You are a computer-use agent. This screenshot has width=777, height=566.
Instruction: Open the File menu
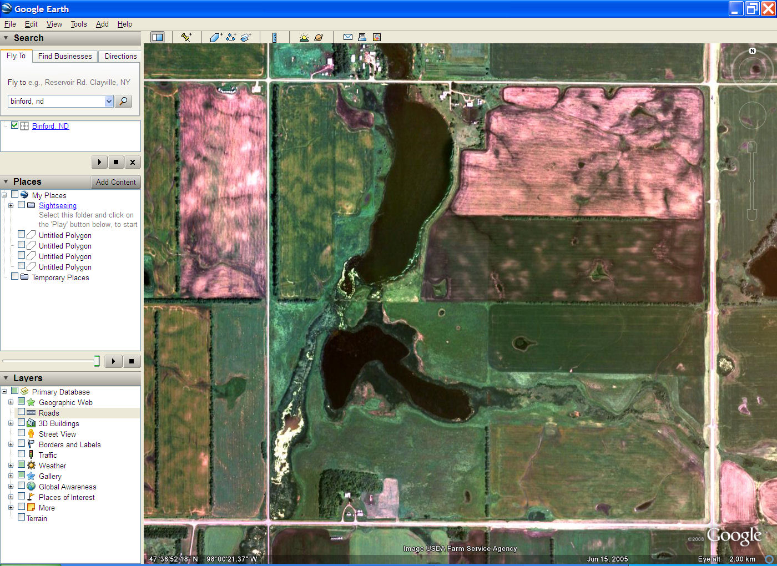(x=10, y=24)
